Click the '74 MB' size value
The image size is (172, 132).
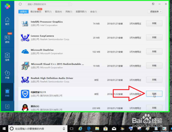96,24
